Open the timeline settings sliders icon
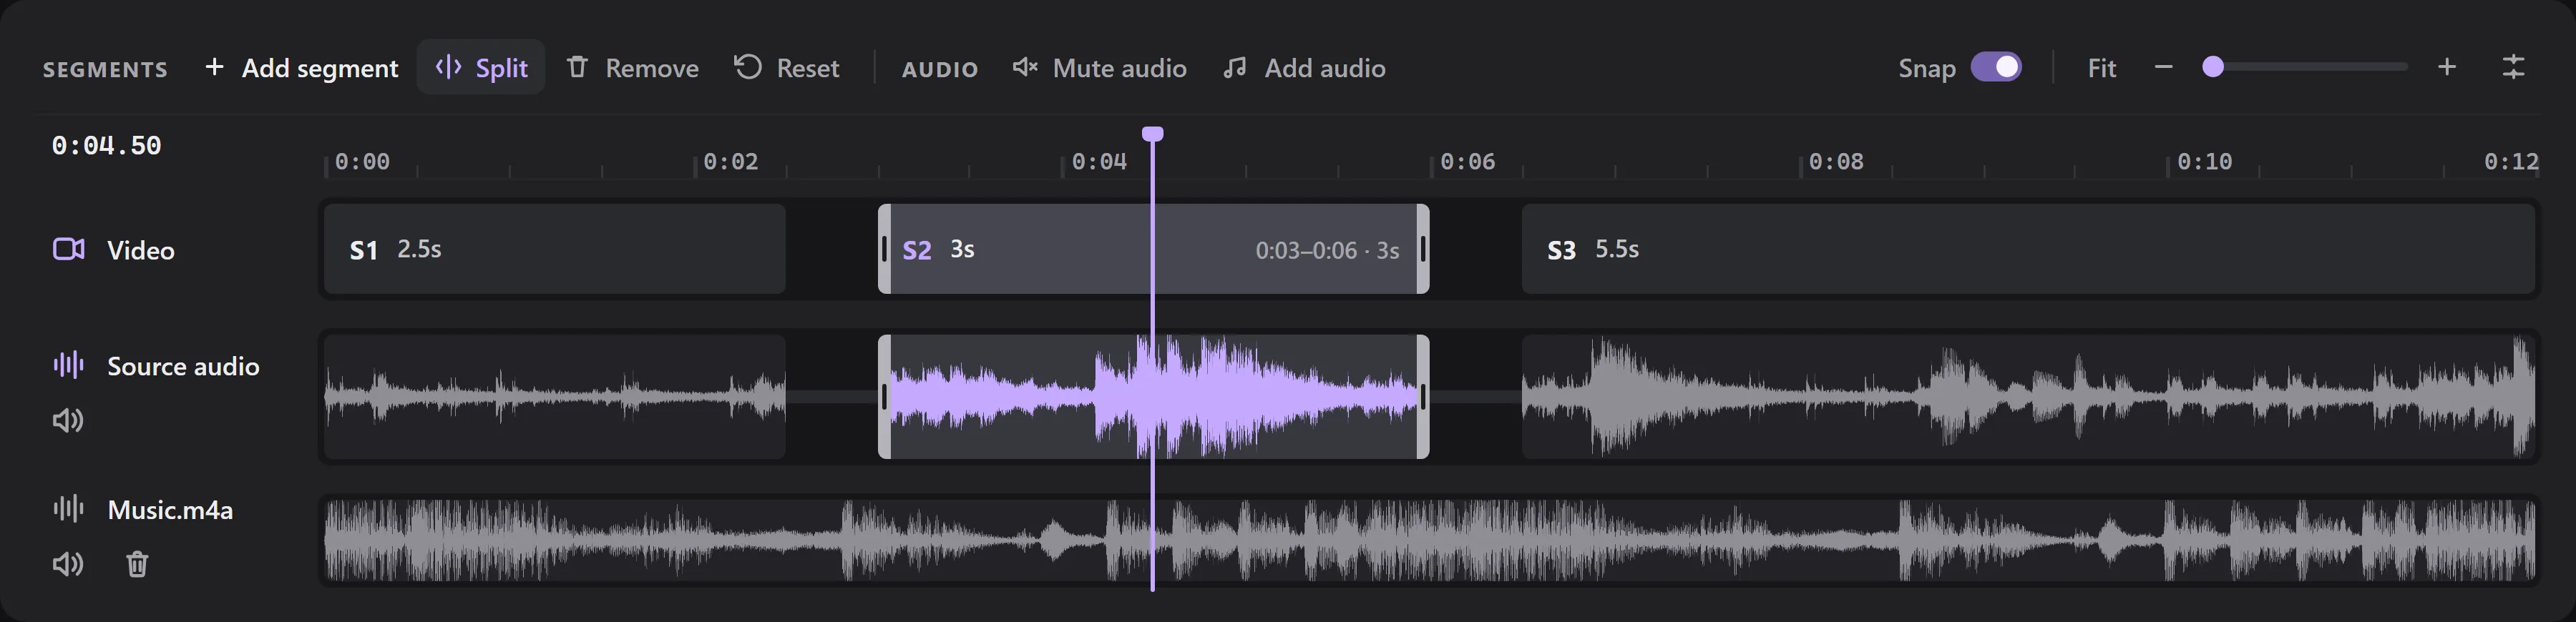Viewport: 2576px width, 622px height. coord(2513,67)
